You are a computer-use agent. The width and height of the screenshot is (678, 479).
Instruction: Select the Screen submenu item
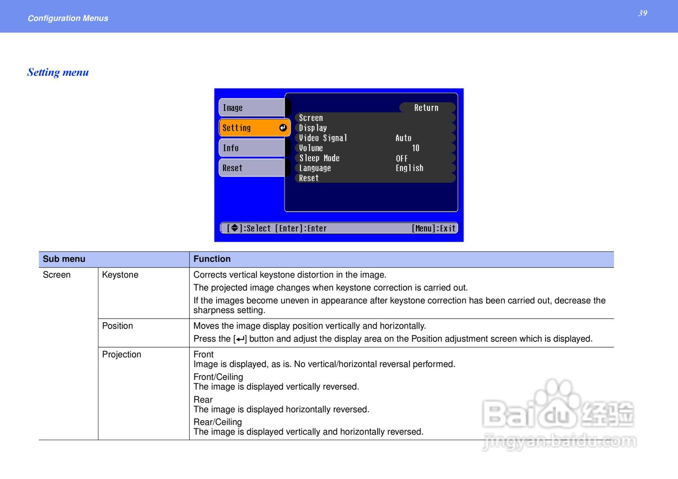tap(375, 118)
